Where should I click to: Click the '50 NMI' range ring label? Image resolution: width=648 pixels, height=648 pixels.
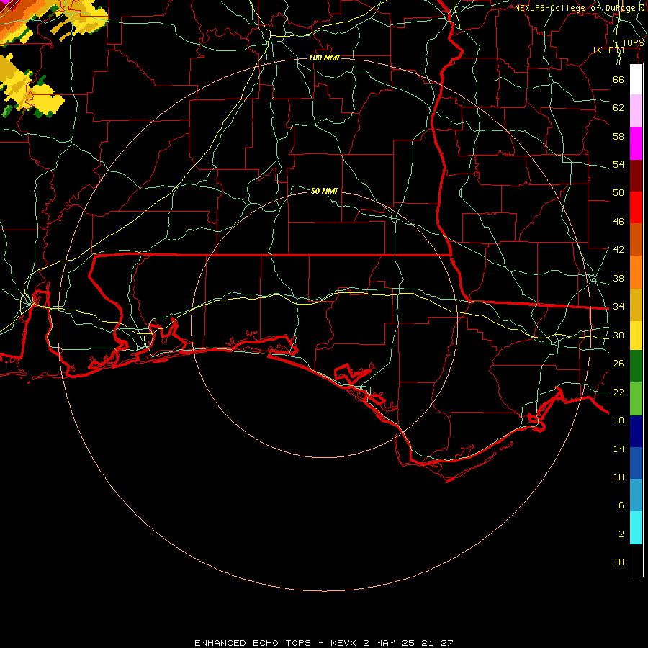(324, 191)
